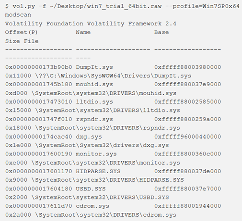Click base address 0xfffff96000440000

coord(187,136)
